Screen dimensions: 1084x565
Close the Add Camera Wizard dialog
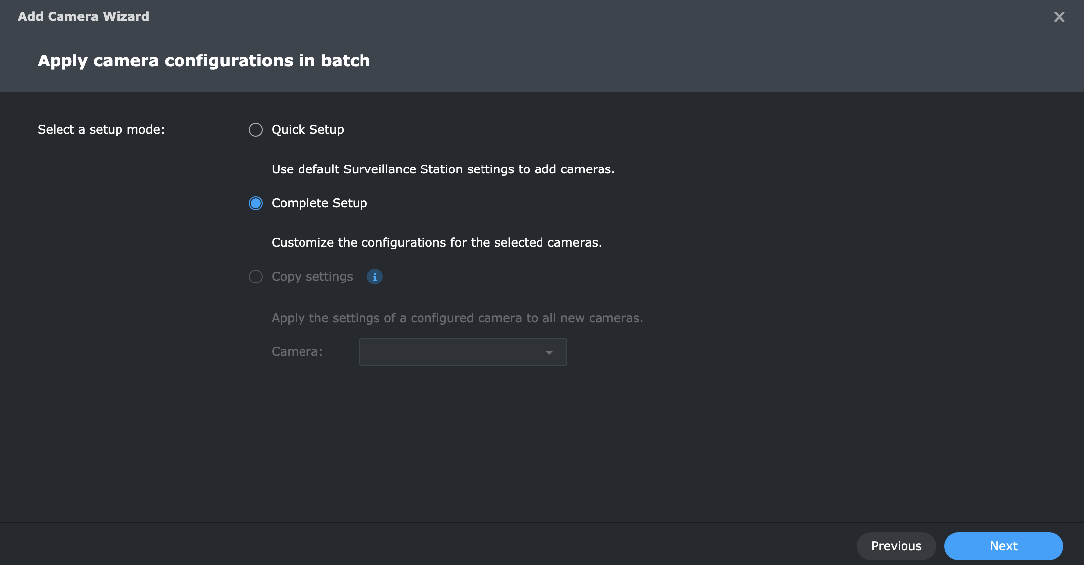coord(1059,17)
